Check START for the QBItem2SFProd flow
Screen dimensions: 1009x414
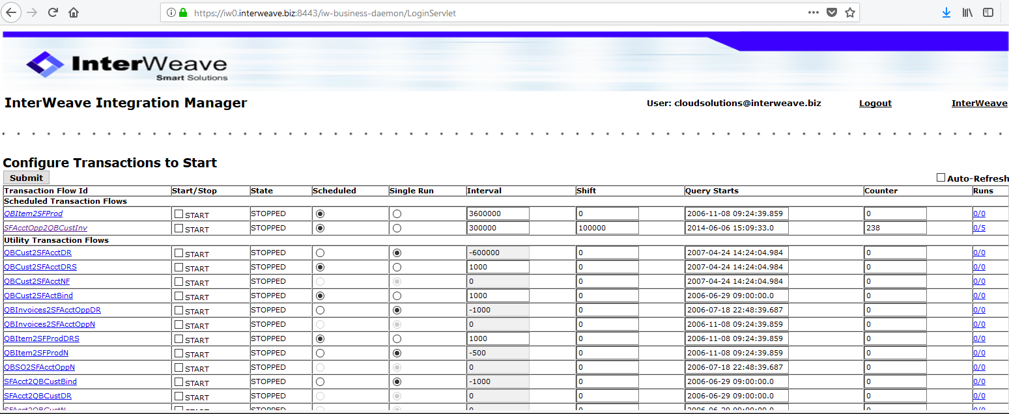pos(178,213)
